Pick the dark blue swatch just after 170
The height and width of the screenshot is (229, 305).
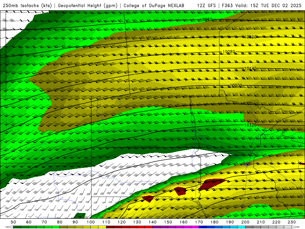coord(203,227)
